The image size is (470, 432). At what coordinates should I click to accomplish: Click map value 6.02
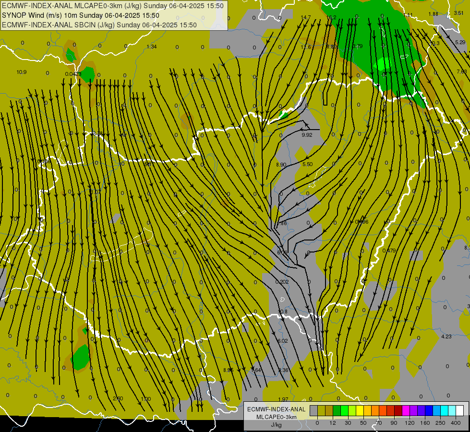pos(283,341)
